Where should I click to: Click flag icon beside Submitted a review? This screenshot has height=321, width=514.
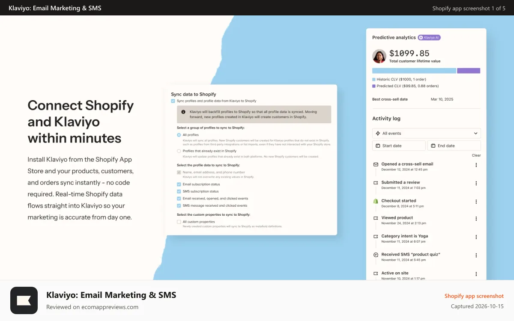tap(376, 182)
